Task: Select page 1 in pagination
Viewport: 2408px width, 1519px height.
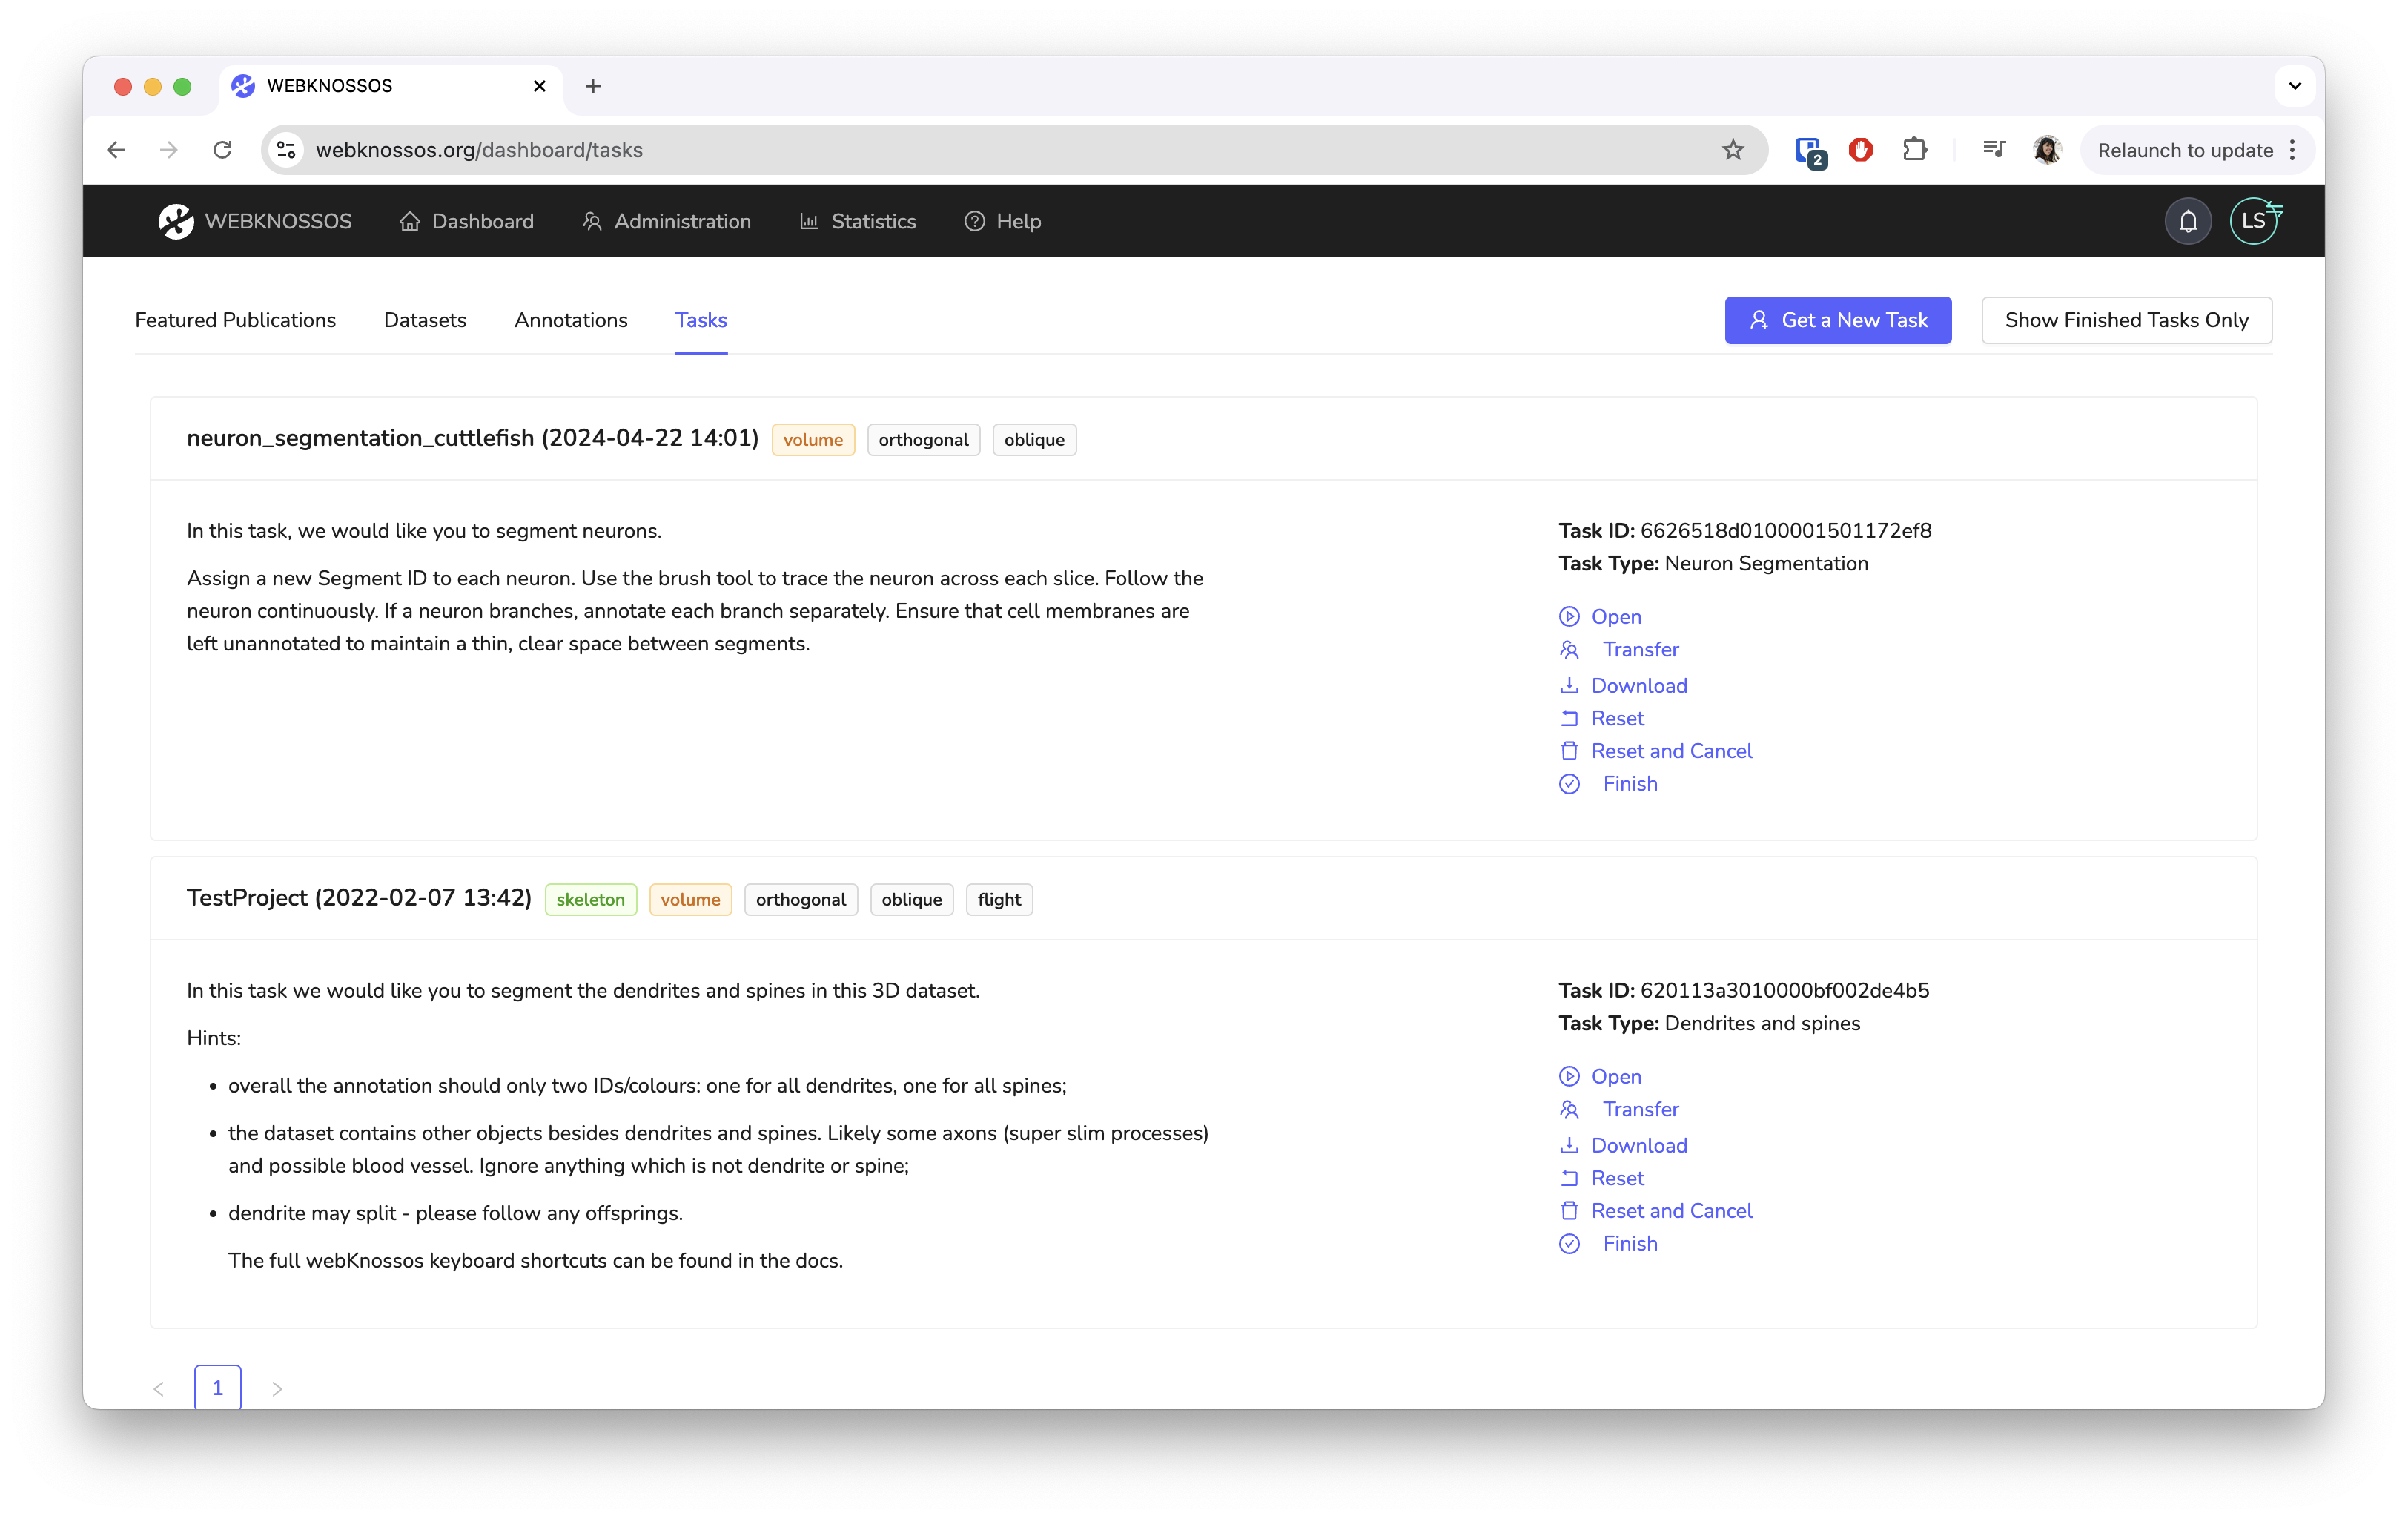Action: (x=218, y=1389)
